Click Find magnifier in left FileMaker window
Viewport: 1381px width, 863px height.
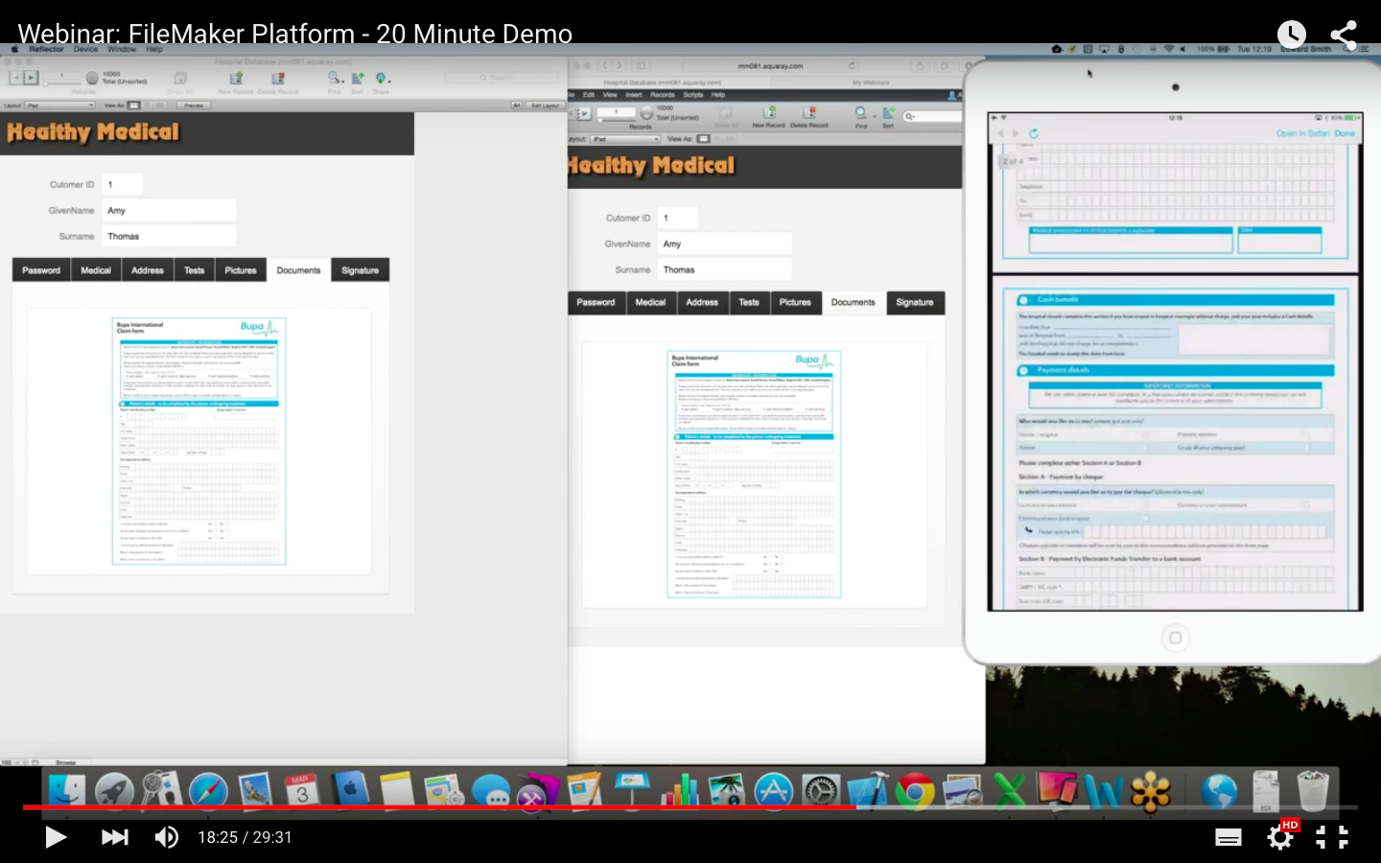point(335,78)
